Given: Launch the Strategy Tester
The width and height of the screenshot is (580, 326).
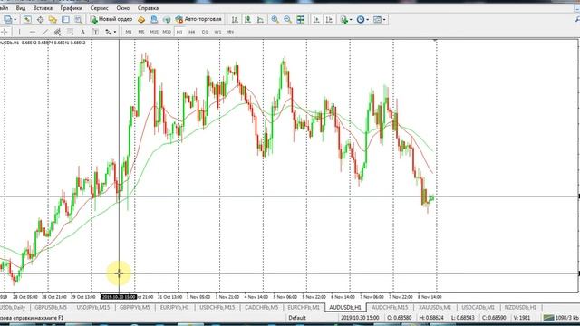Looking at the screenshot, I should (78, 20).
